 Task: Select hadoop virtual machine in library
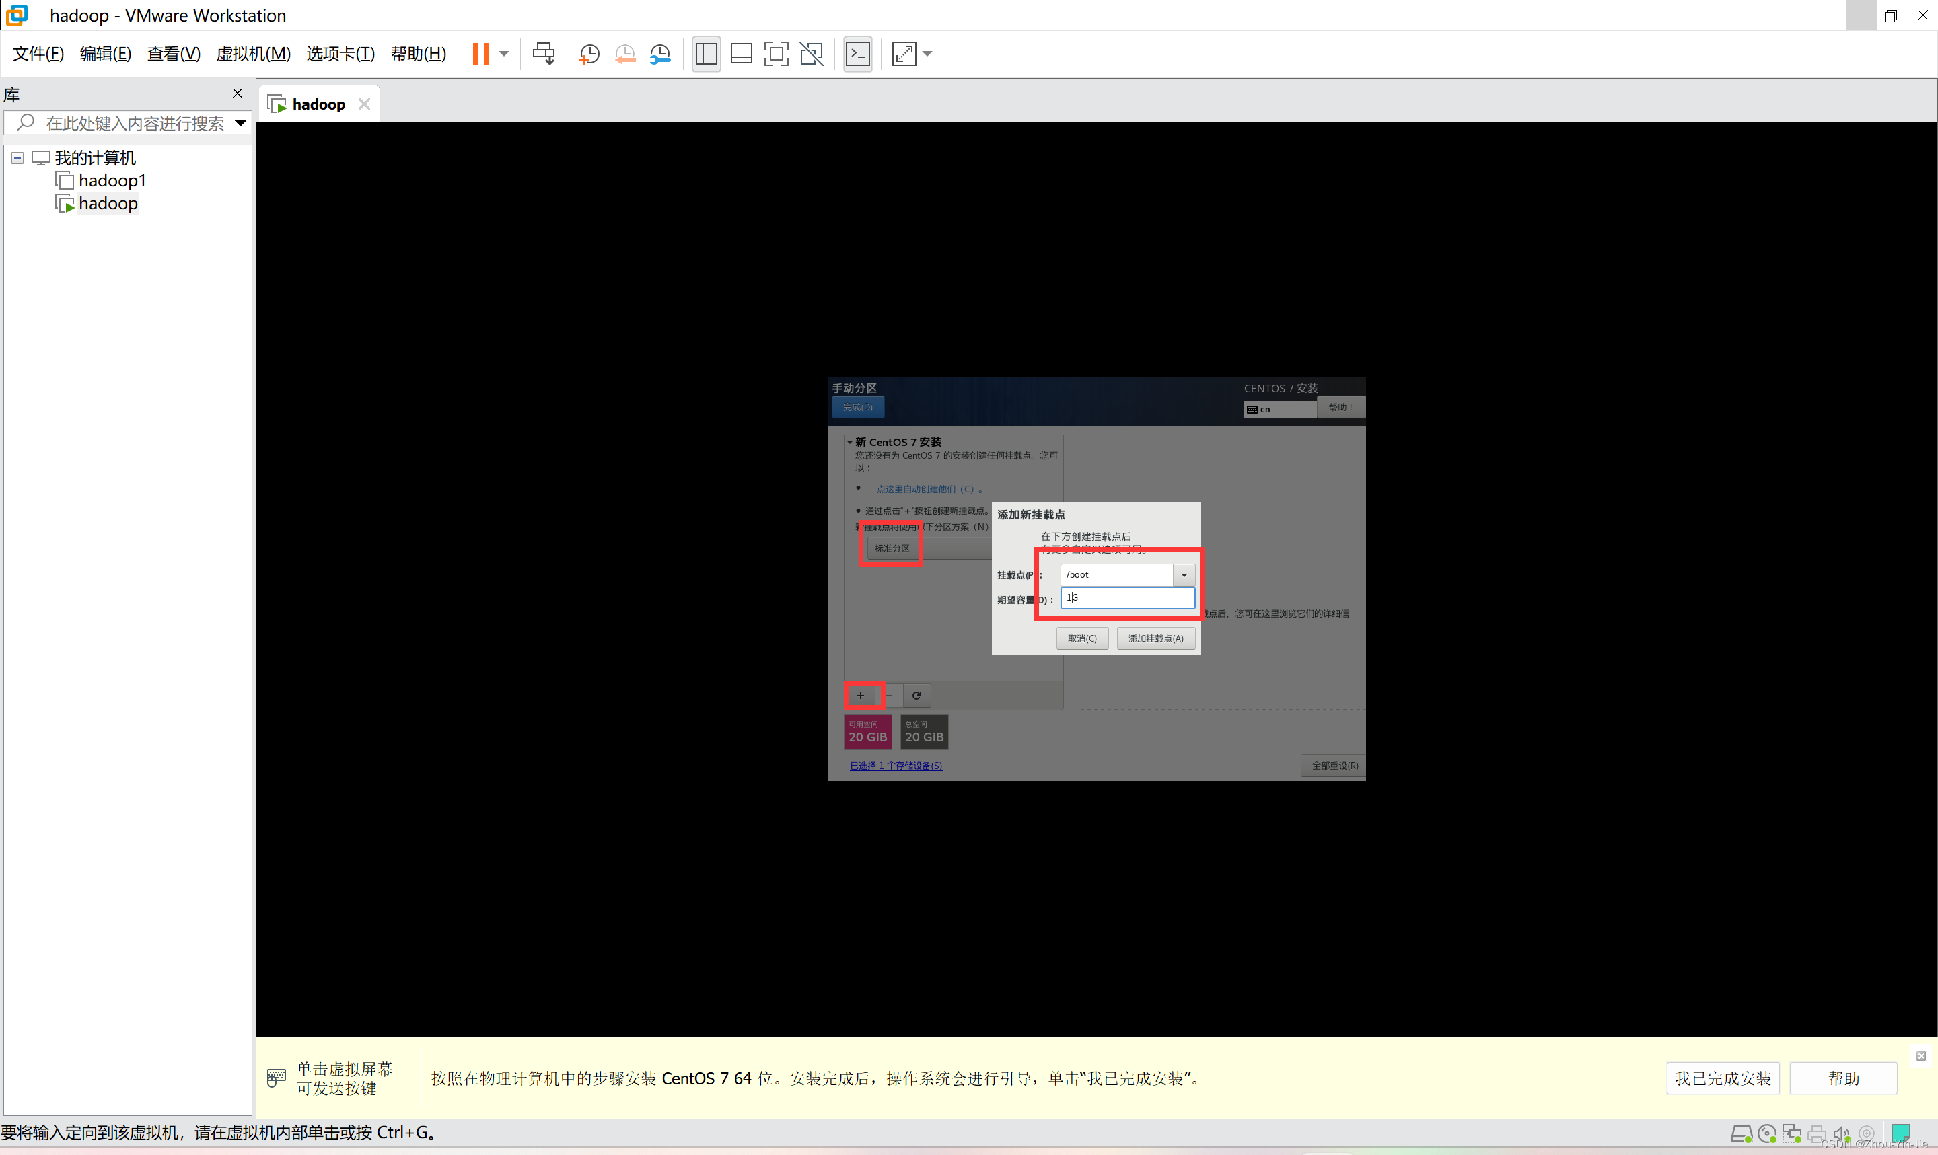click(108, 204)
